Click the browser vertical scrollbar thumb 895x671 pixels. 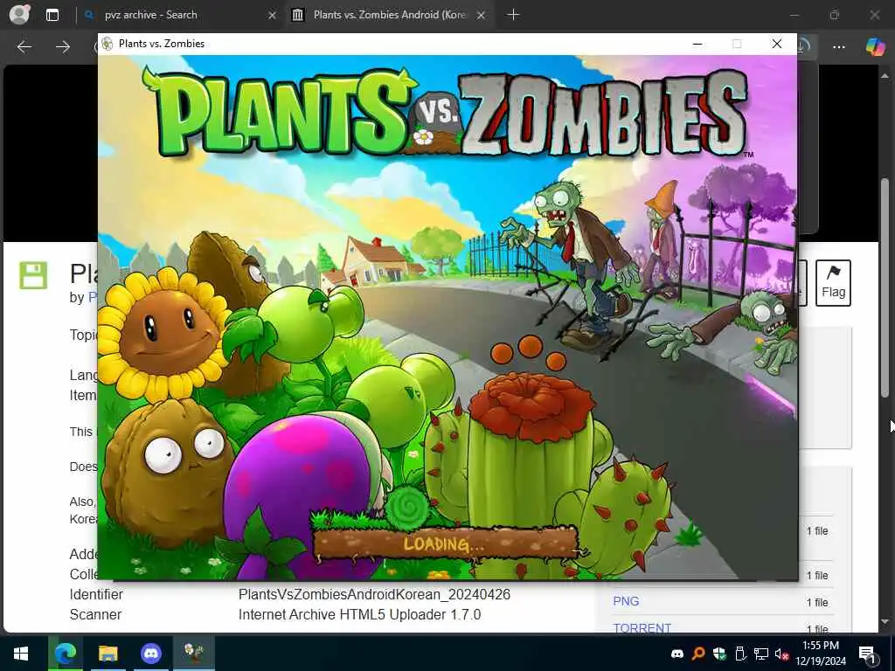[x=885, y=288]
